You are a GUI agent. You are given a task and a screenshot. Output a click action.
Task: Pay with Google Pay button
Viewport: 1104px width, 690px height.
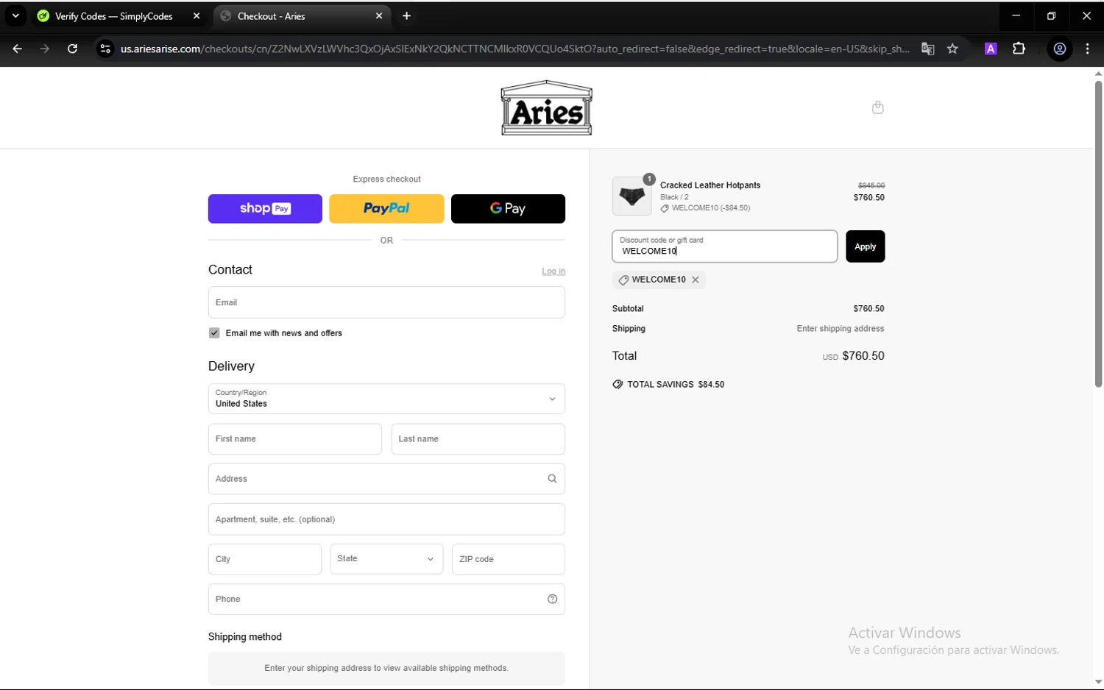tap(508, 209)
